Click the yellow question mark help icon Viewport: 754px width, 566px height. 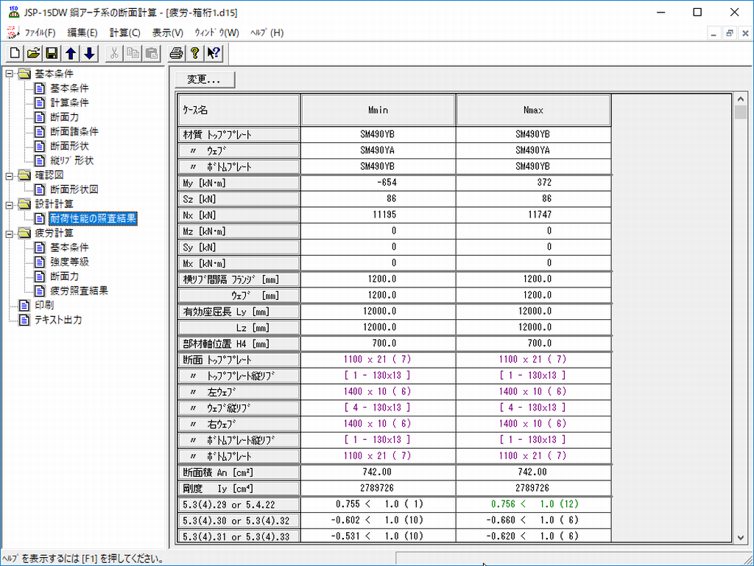point(194,53)
